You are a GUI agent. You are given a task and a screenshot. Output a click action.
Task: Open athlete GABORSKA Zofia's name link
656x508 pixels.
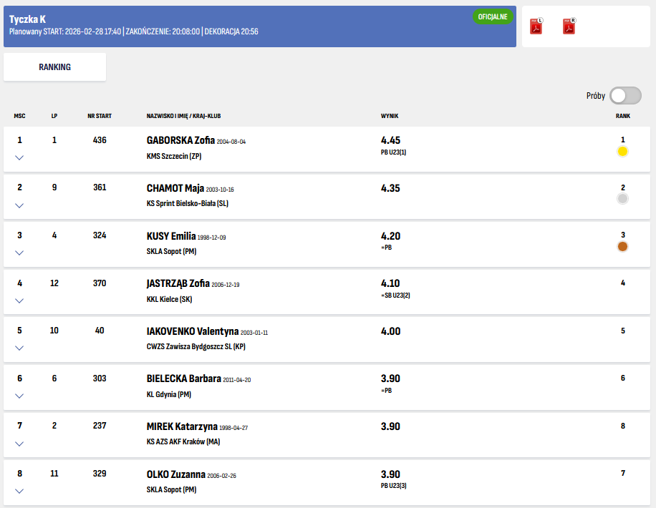tap(180, 140)
